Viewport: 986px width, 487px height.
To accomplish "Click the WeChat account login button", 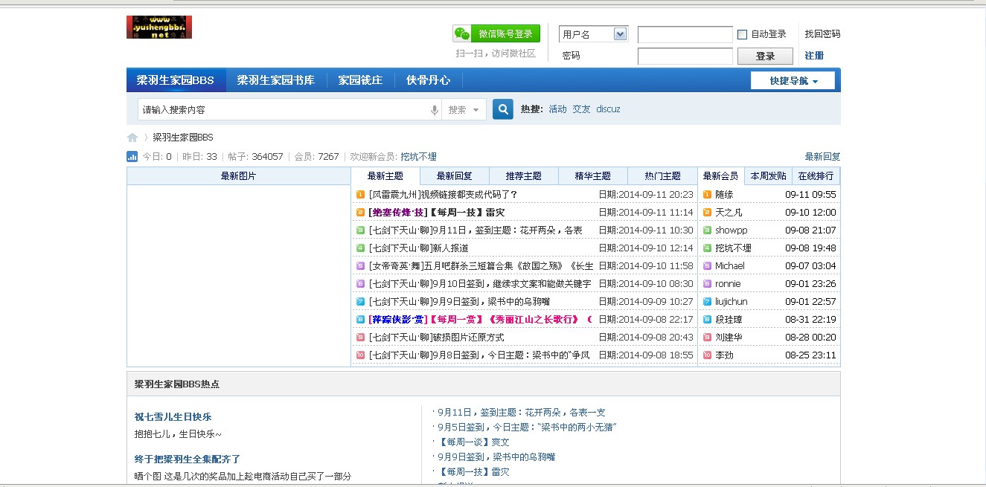I will pyautogui.click(x=496, y=34).
